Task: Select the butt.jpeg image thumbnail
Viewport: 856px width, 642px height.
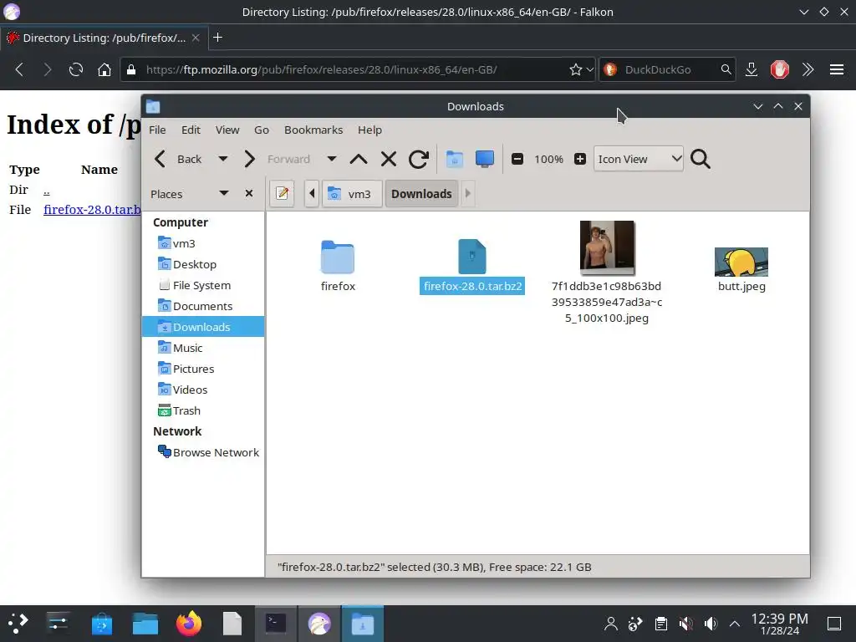Action: pos(741,262)
